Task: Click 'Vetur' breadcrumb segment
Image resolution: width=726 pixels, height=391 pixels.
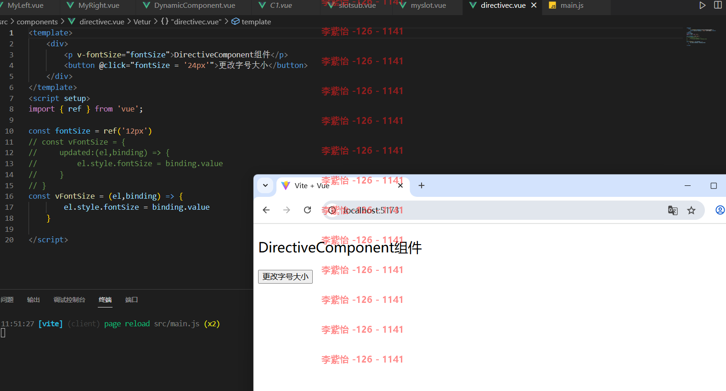Action: (142, 22)
